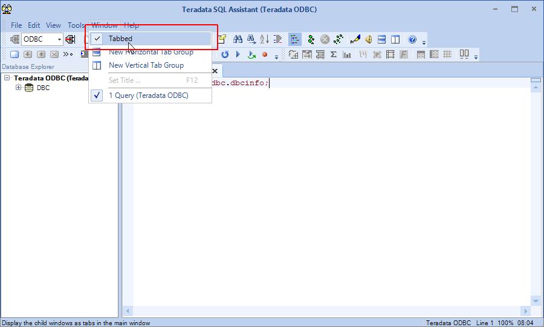This screenshot has height=327, width=544.
Task: Open the Edit menu
Action: pos(34,25)
